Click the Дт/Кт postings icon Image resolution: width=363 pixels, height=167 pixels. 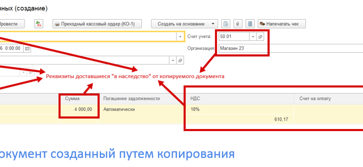pos(38,24)
